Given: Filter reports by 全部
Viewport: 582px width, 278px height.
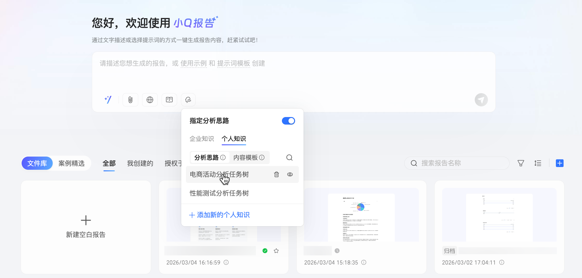Looking at the screenshot, I should (109, 163).
